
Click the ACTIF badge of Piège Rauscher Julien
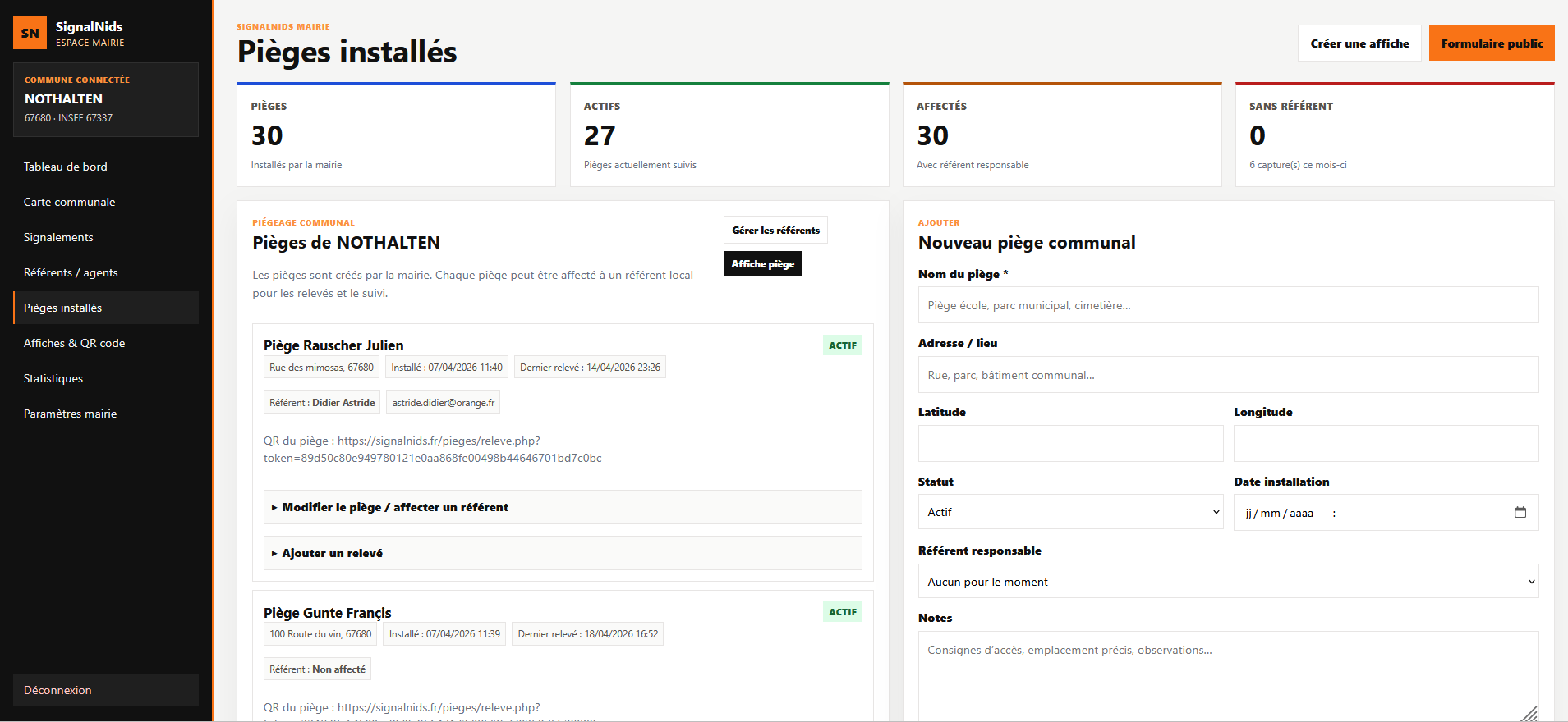click(x=842, y=345)
